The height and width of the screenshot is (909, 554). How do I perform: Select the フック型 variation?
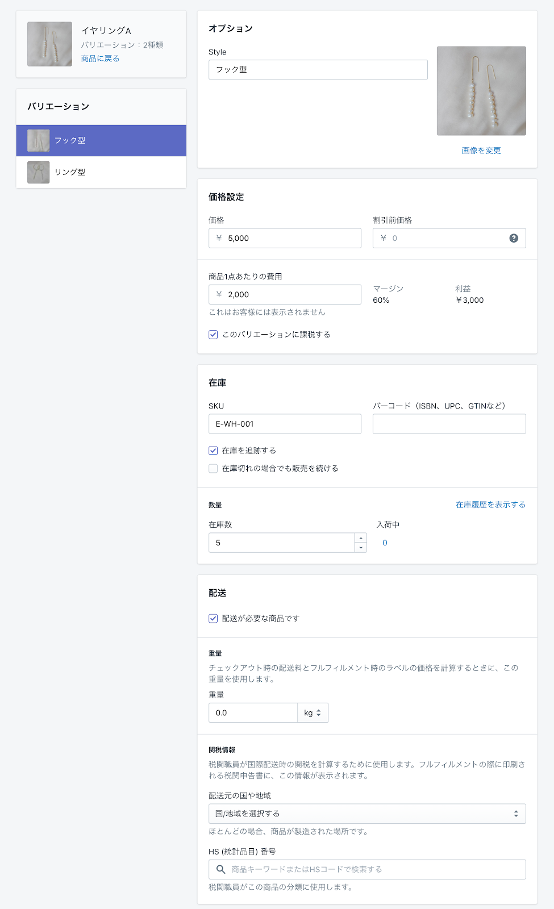point(101,140)
